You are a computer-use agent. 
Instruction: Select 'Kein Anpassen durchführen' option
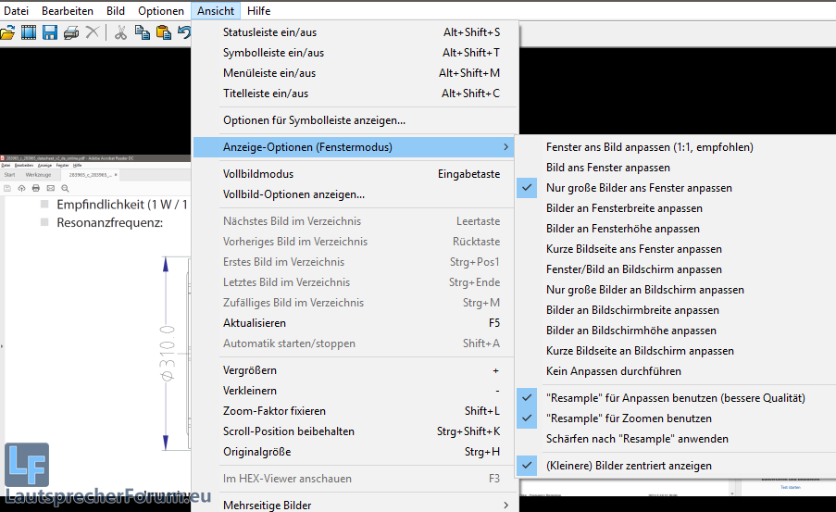coord(613,371)
